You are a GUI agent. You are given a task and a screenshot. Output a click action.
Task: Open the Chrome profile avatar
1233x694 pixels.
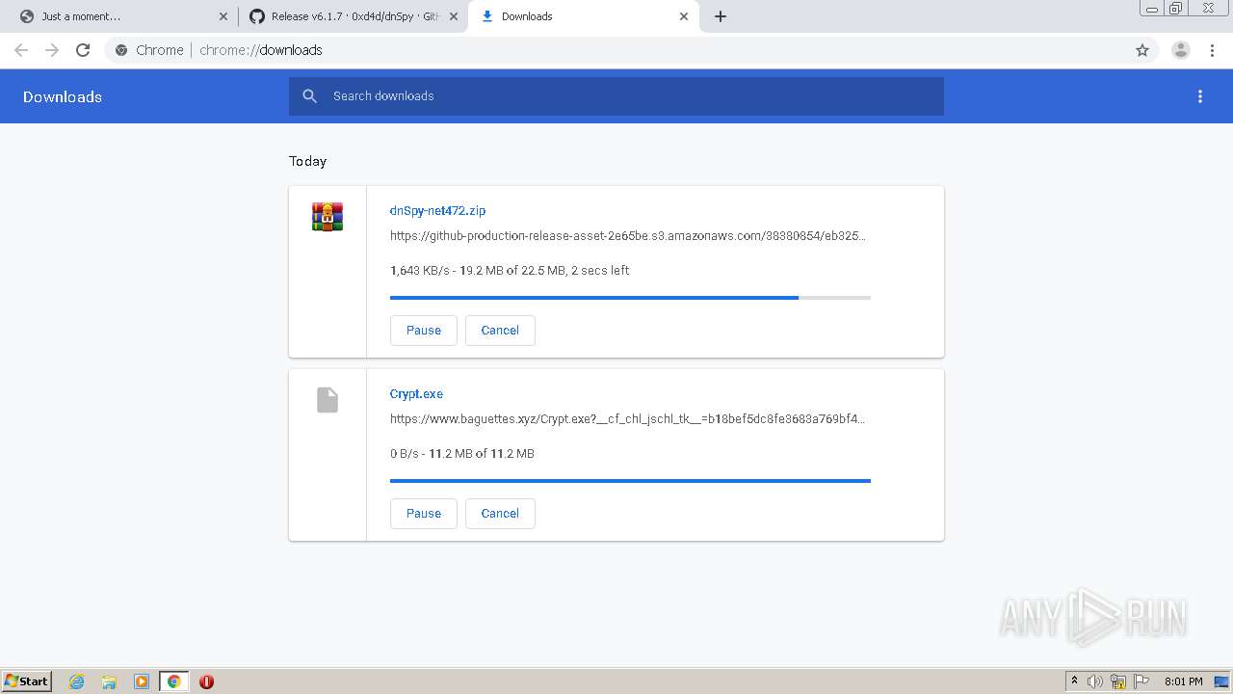(x=1180, y=50)
